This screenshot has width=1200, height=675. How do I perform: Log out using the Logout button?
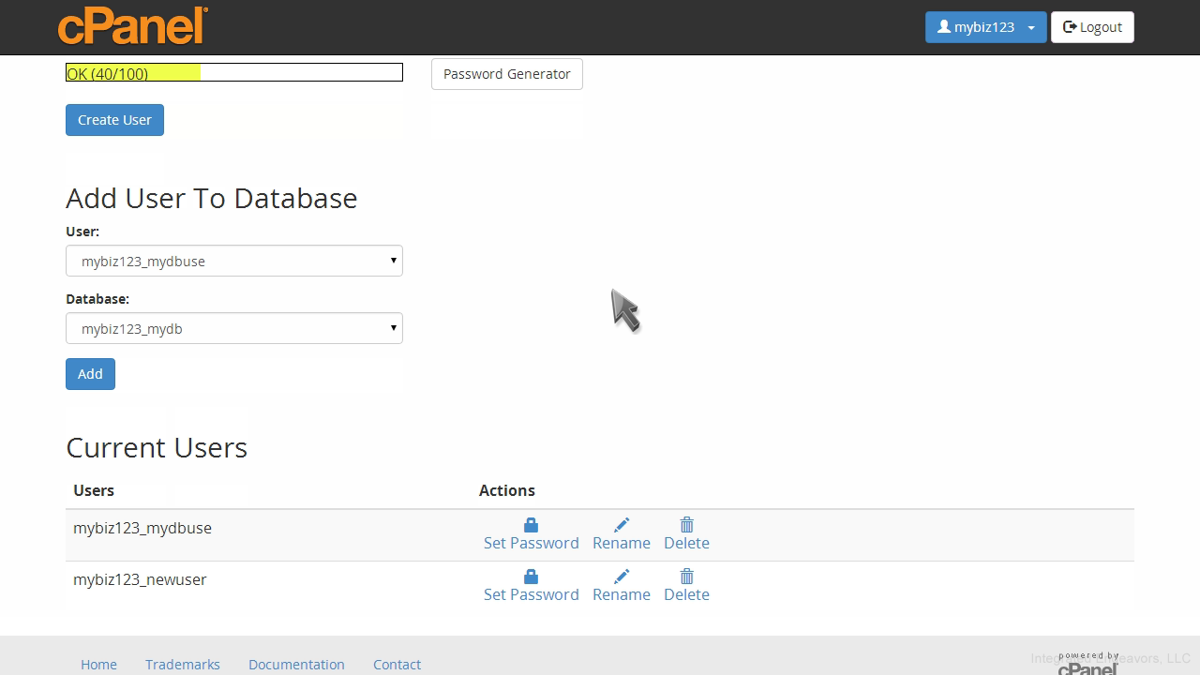pos(1092,27)
